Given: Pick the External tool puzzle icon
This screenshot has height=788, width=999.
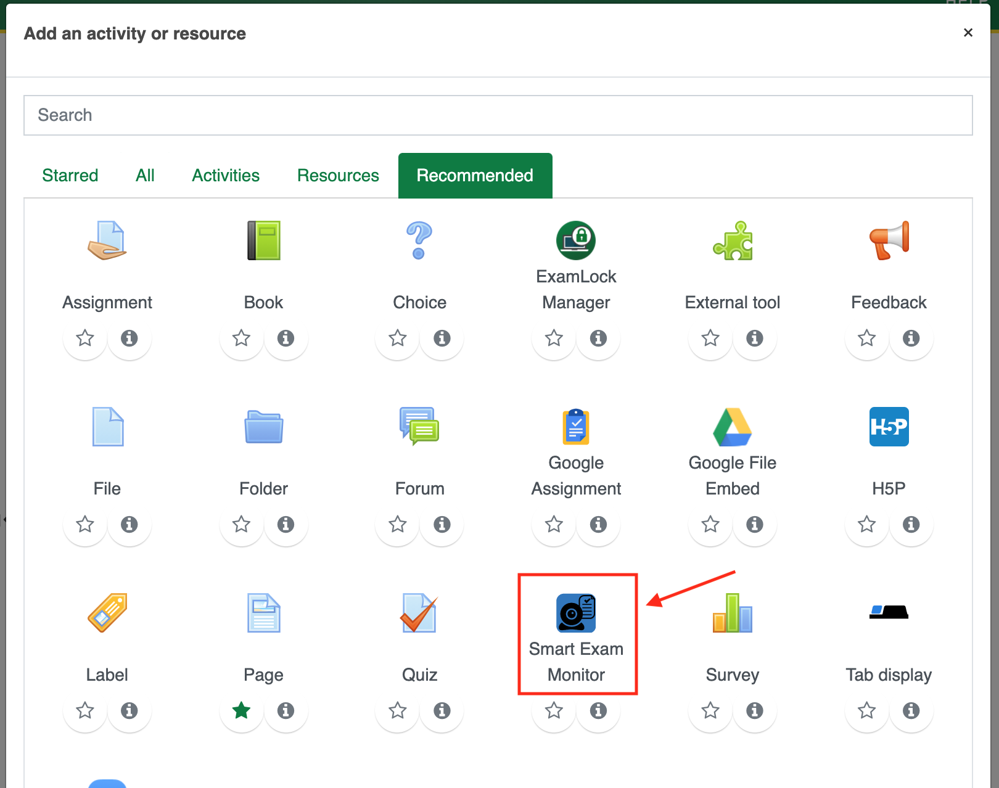Looking at the screenshot, I should (x=733, y=240).
